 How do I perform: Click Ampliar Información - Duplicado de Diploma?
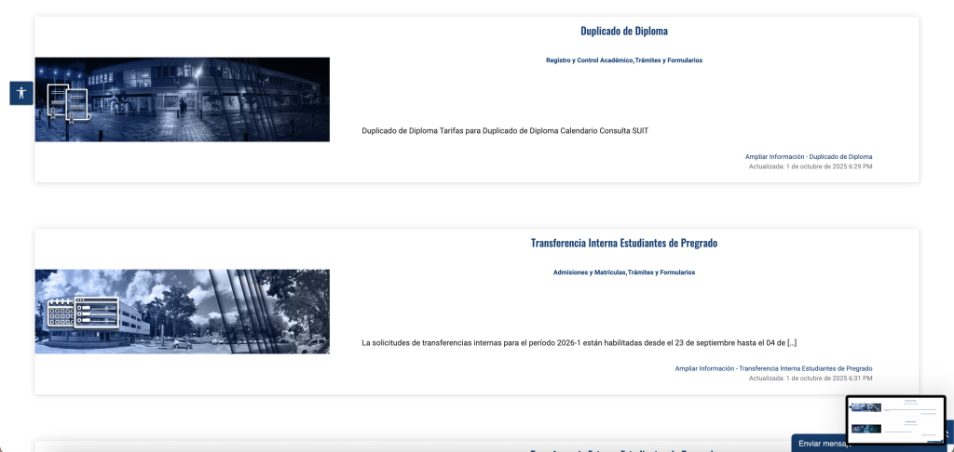[x=808, y=156]
